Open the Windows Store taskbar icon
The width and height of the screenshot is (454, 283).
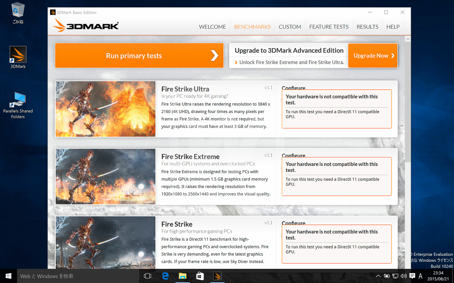tap(200, 276)
